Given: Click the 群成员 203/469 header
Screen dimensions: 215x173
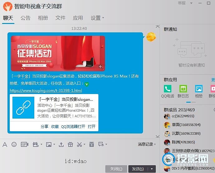Looking at the screenshot, I should click(x=179, y=110).
